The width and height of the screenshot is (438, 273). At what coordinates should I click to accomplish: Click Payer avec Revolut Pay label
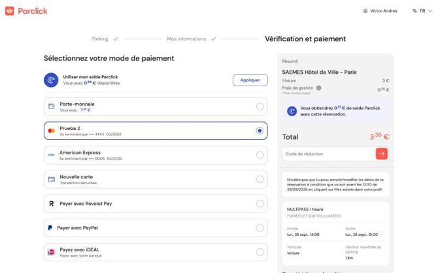pos(86,204)
